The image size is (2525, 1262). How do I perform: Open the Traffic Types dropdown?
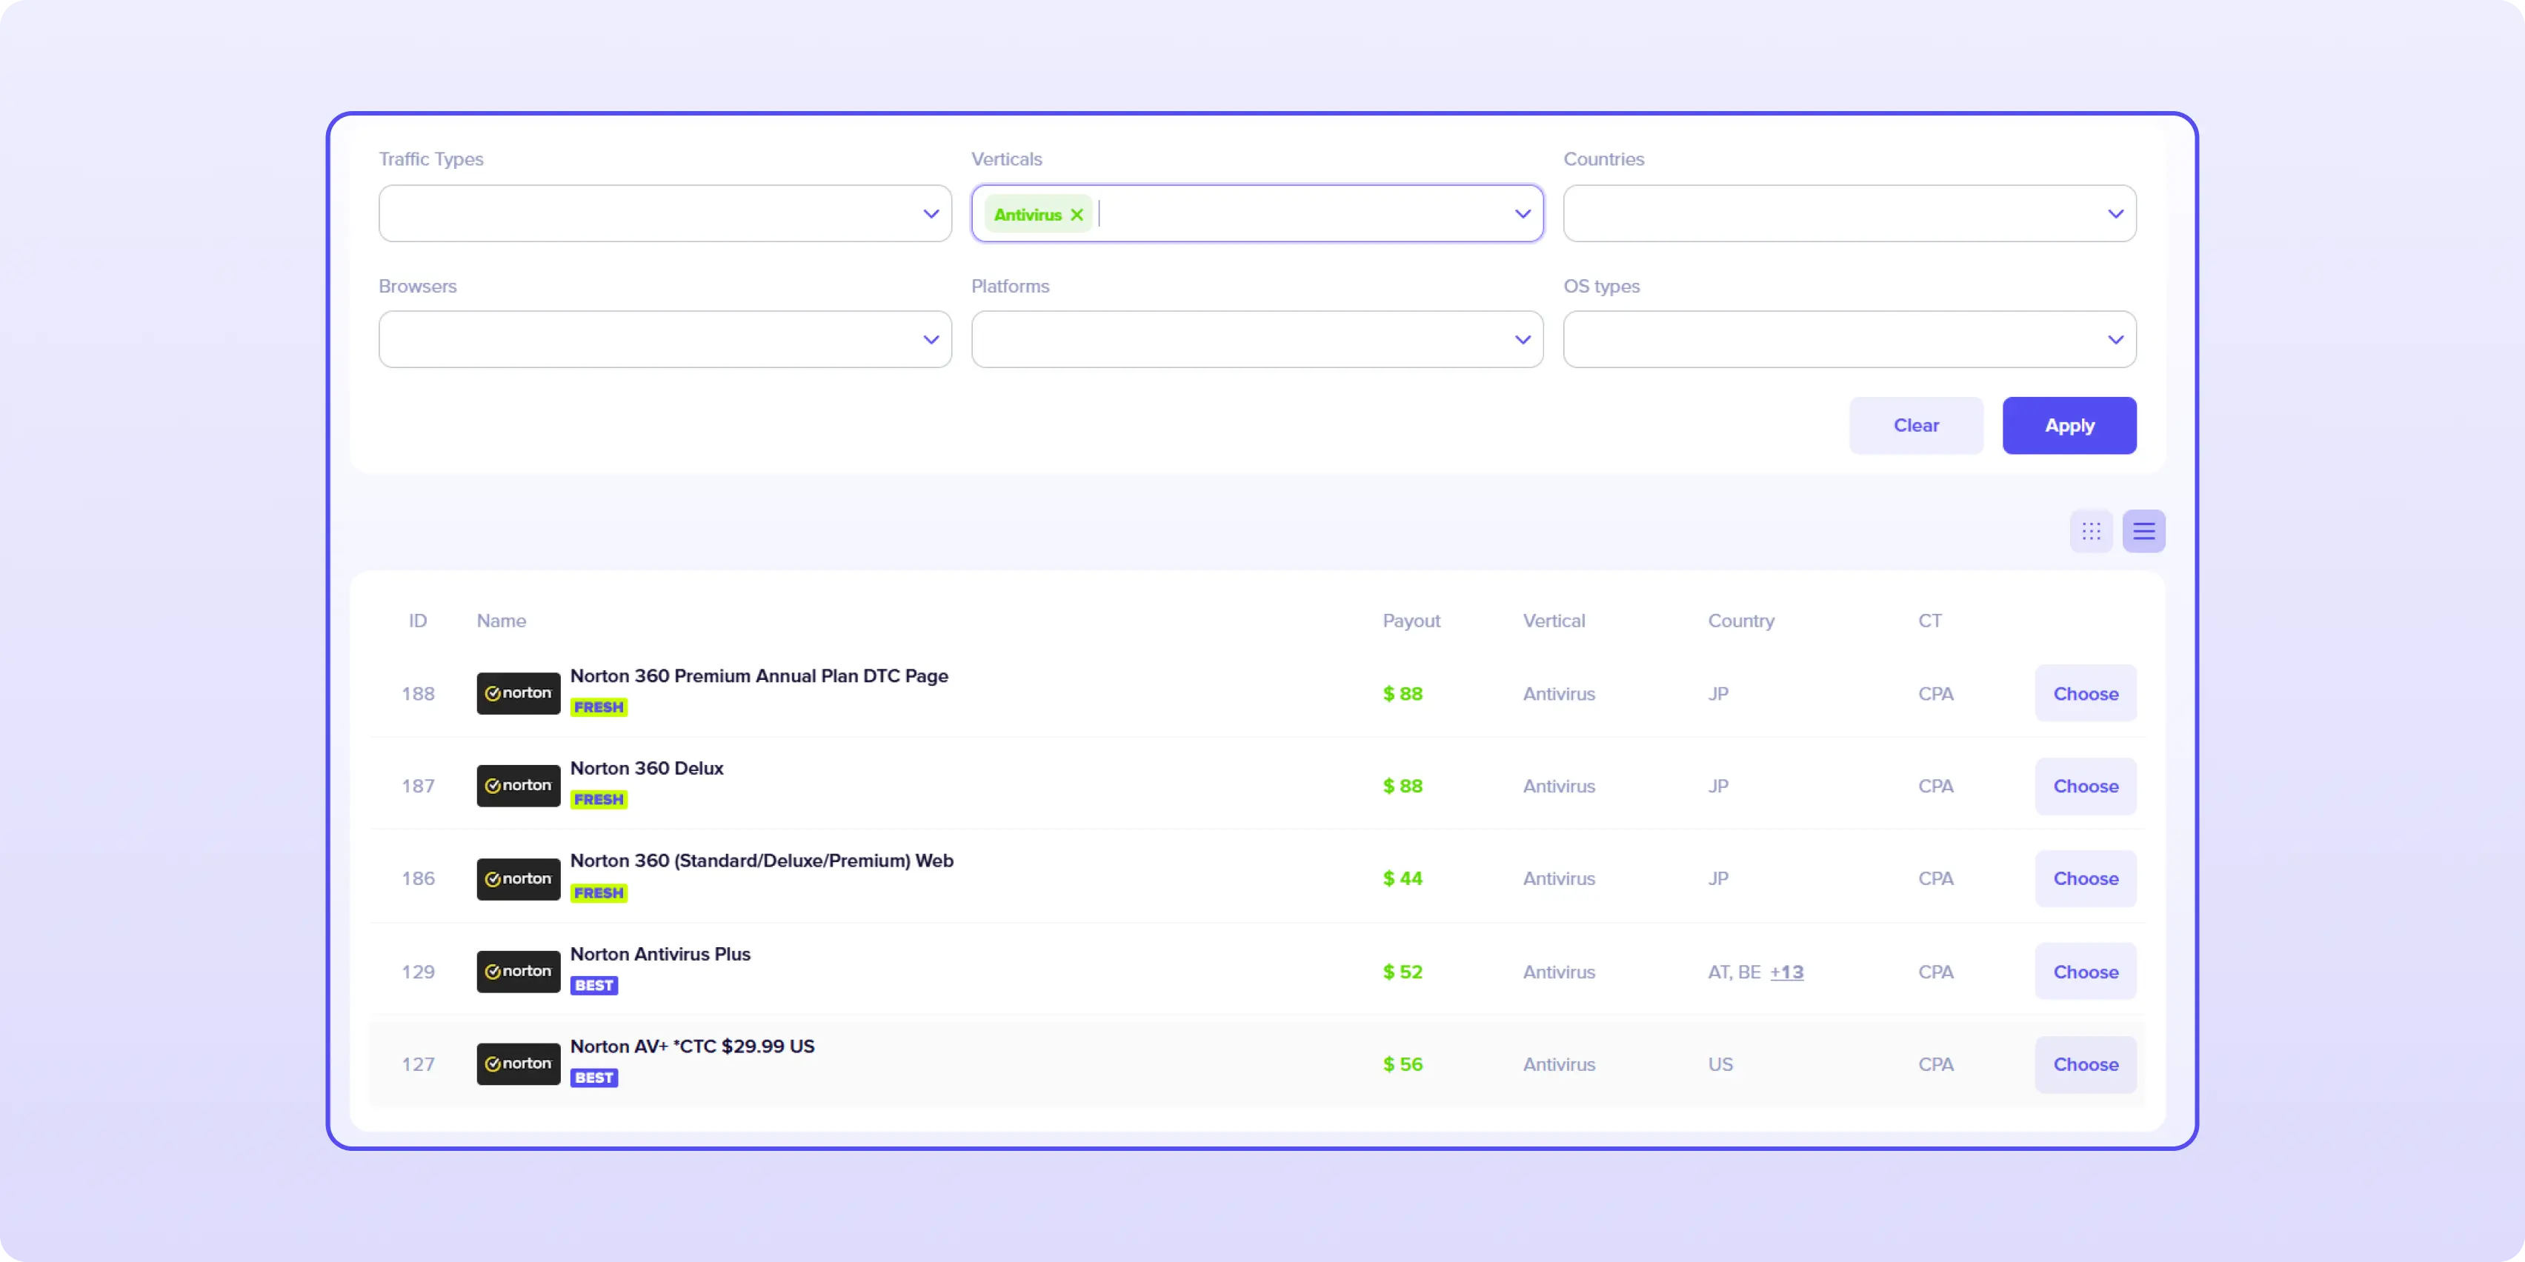click(x=665, y=213)
